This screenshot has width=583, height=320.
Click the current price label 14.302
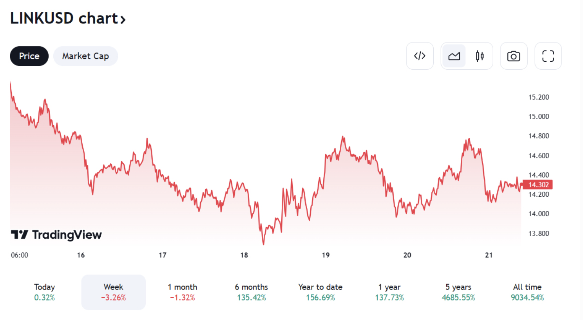point(538,185)
